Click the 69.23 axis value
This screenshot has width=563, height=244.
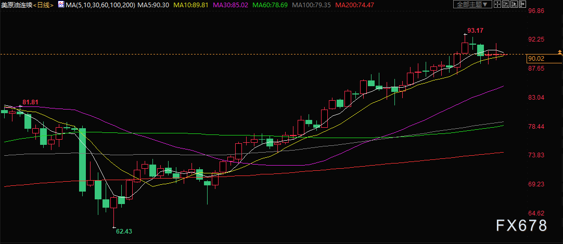click(x=536, y=184)
